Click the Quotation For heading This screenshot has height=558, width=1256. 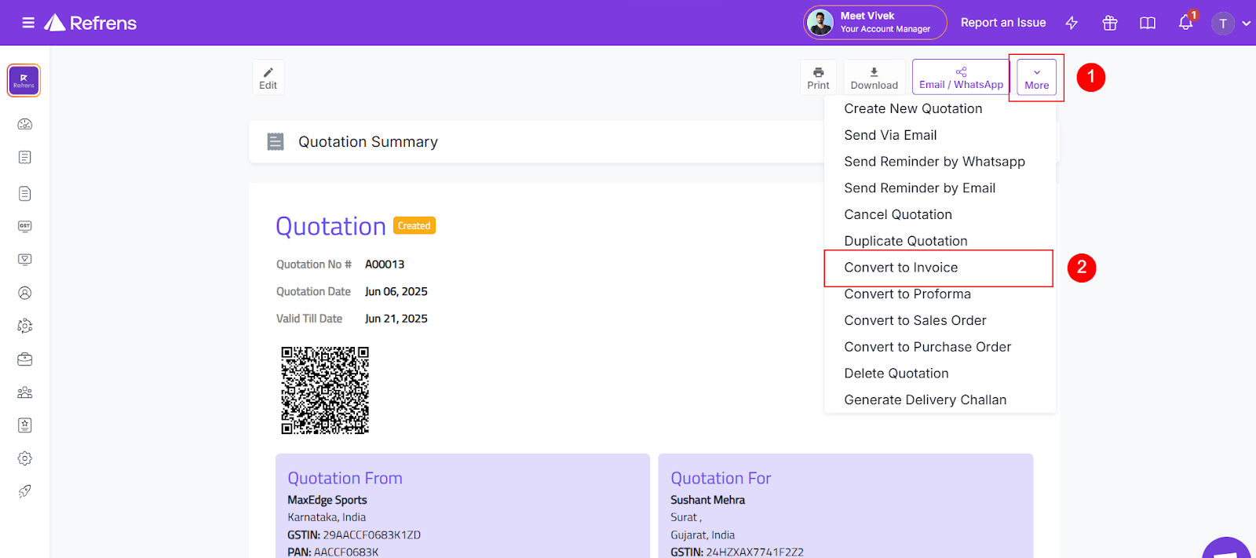click(721, 478)
